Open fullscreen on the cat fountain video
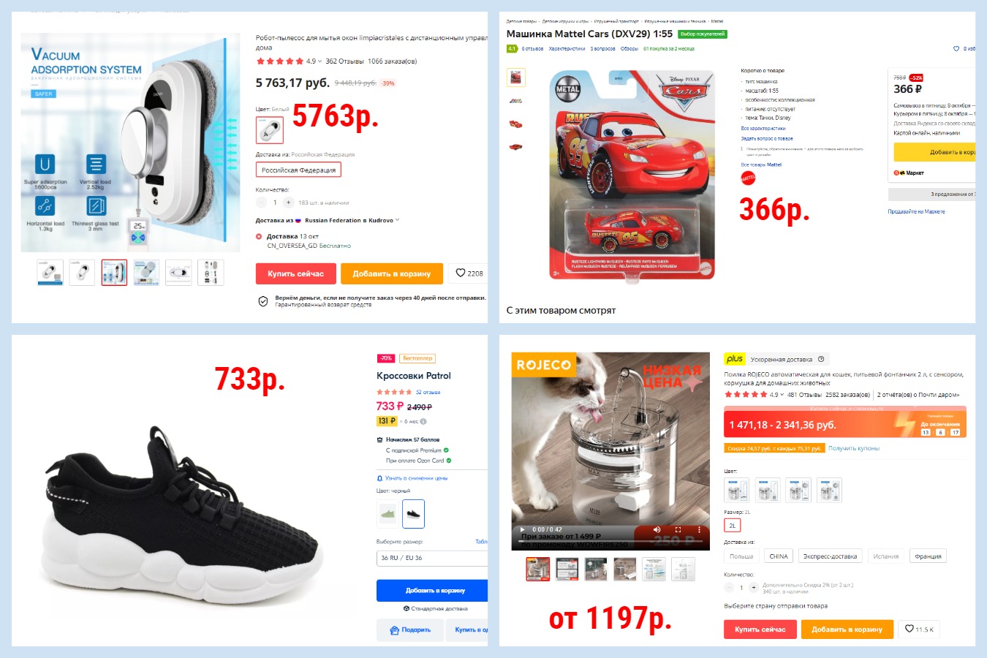The height and width of the screenshot is (658, 987). point(678,529)
